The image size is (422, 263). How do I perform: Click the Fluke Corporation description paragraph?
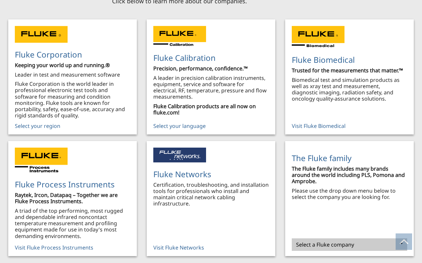70,100
